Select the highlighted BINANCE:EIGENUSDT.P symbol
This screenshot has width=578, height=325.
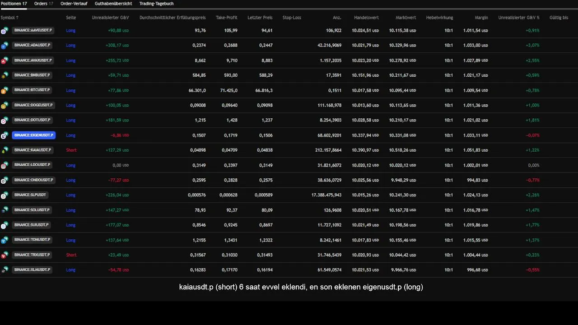tap(34, 135)
